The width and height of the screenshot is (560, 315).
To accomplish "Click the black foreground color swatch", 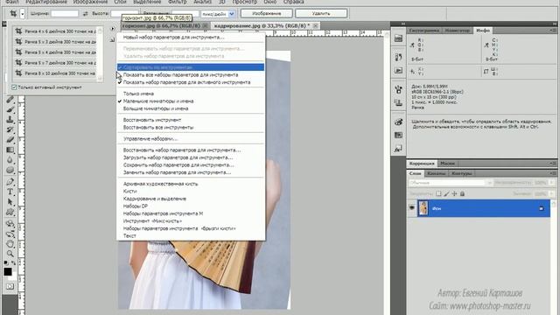I will (x=8, y=272).
